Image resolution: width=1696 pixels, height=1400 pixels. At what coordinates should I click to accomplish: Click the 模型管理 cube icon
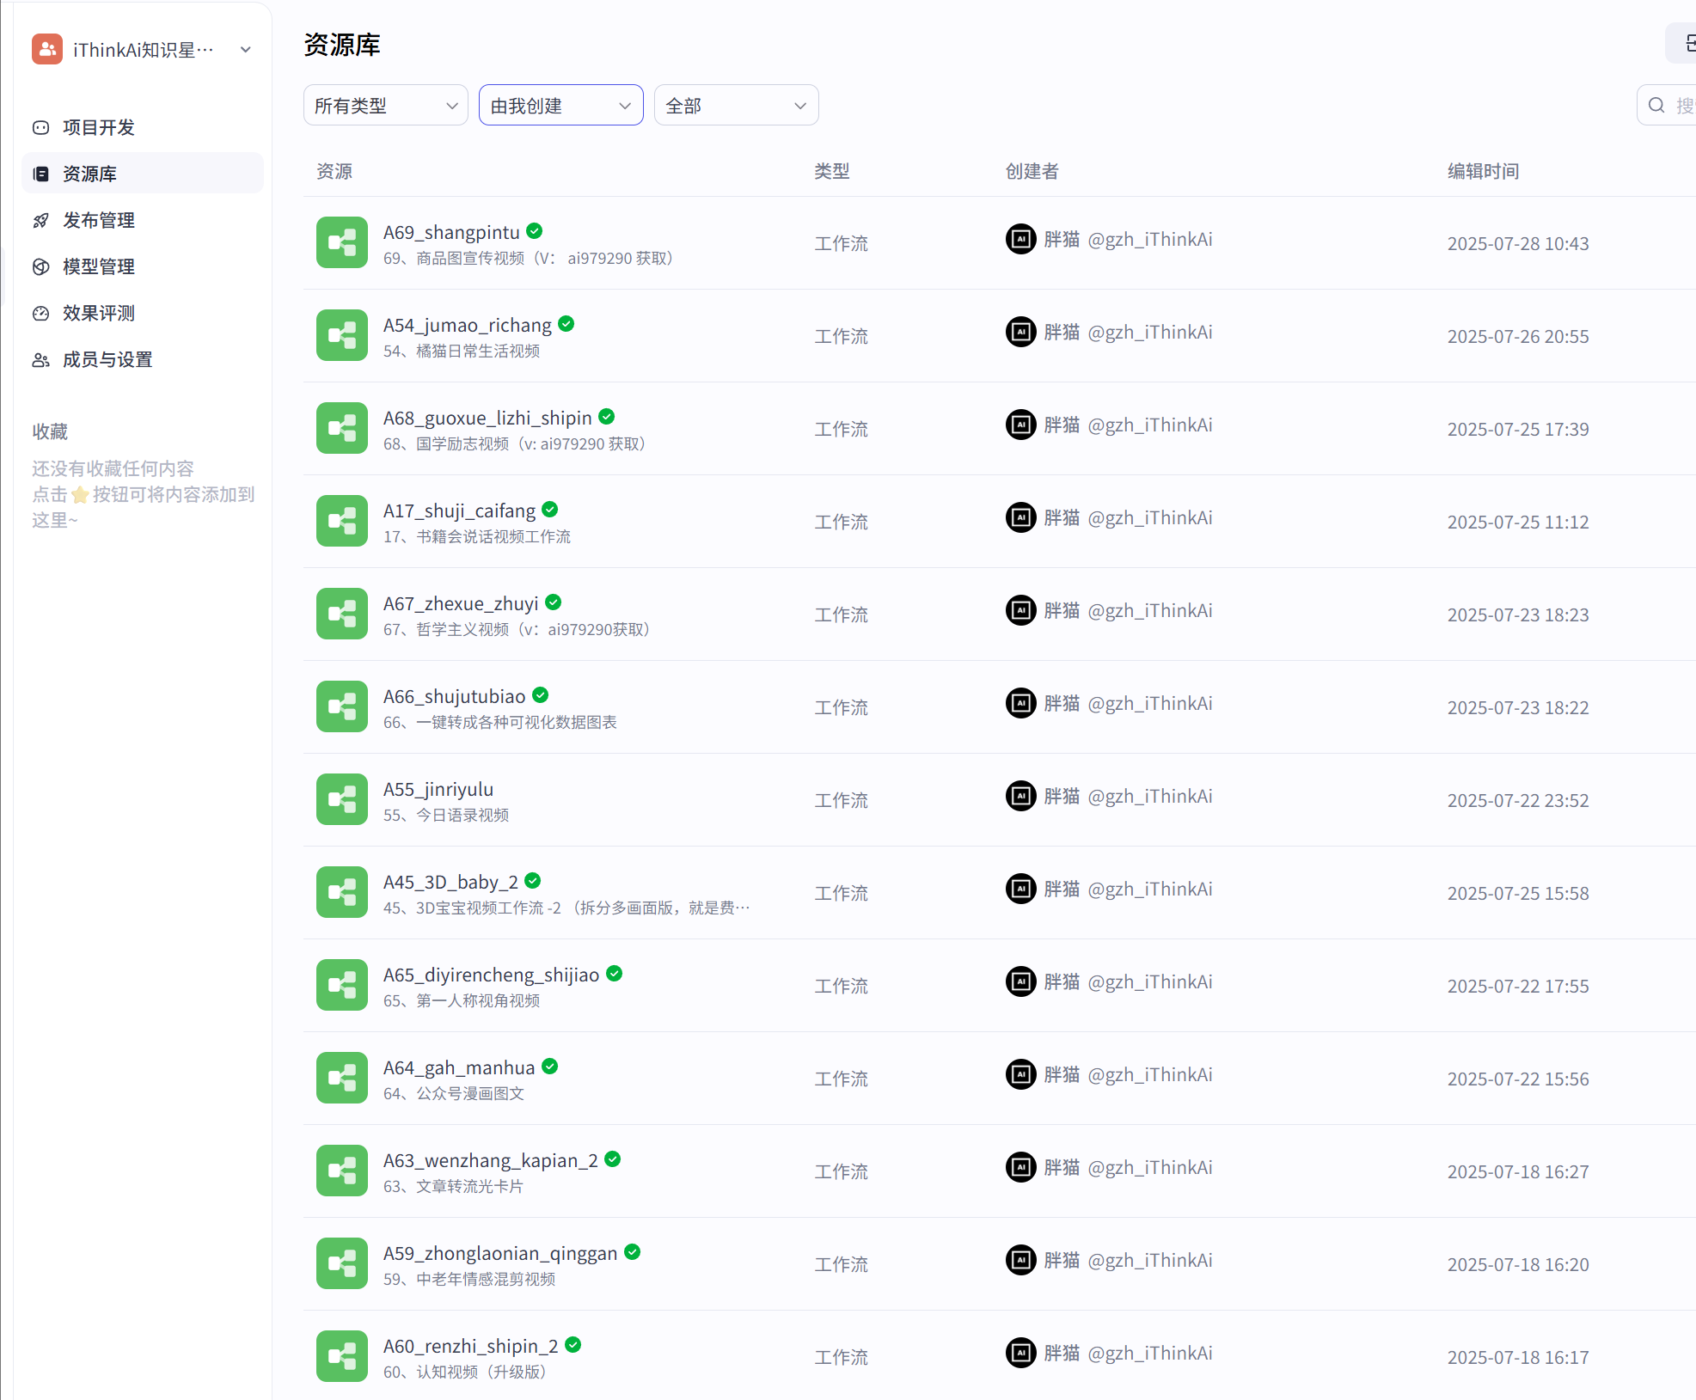tap(40, 266)
